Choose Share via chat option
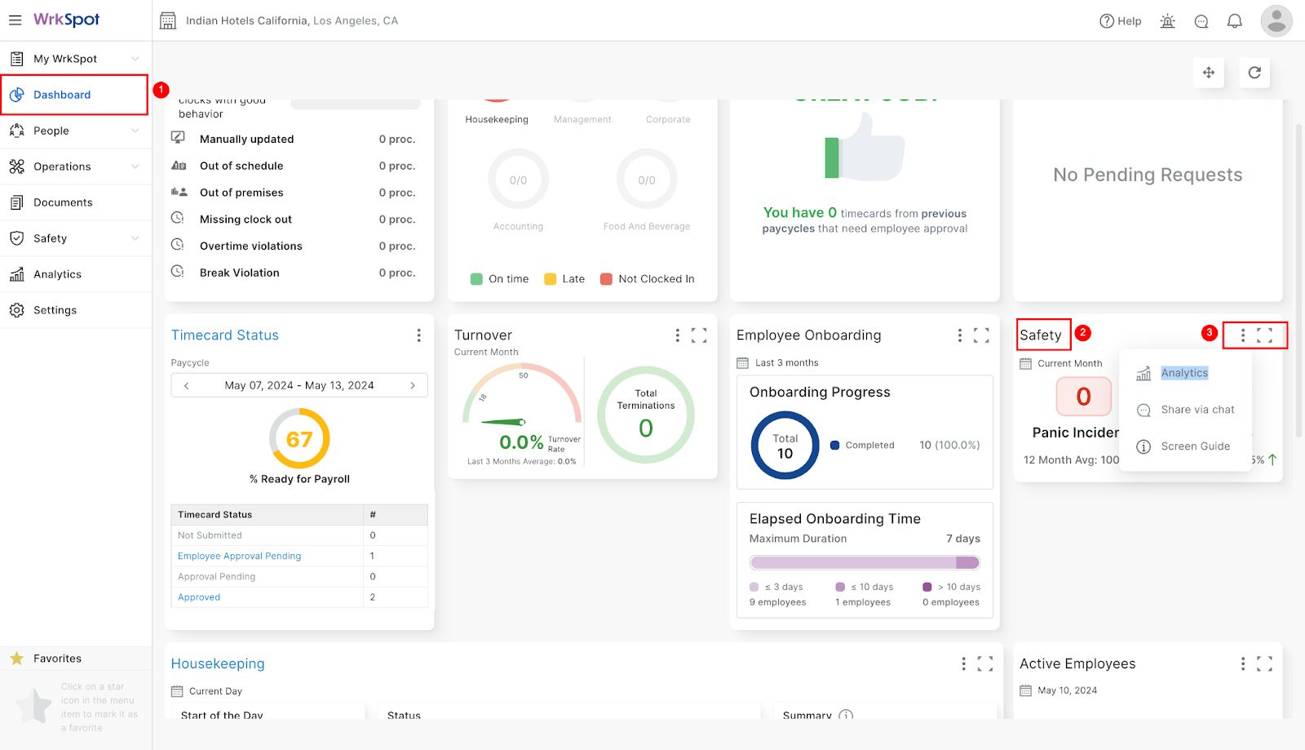This screenshot has width=1305, height=750. pos(1197,410)
